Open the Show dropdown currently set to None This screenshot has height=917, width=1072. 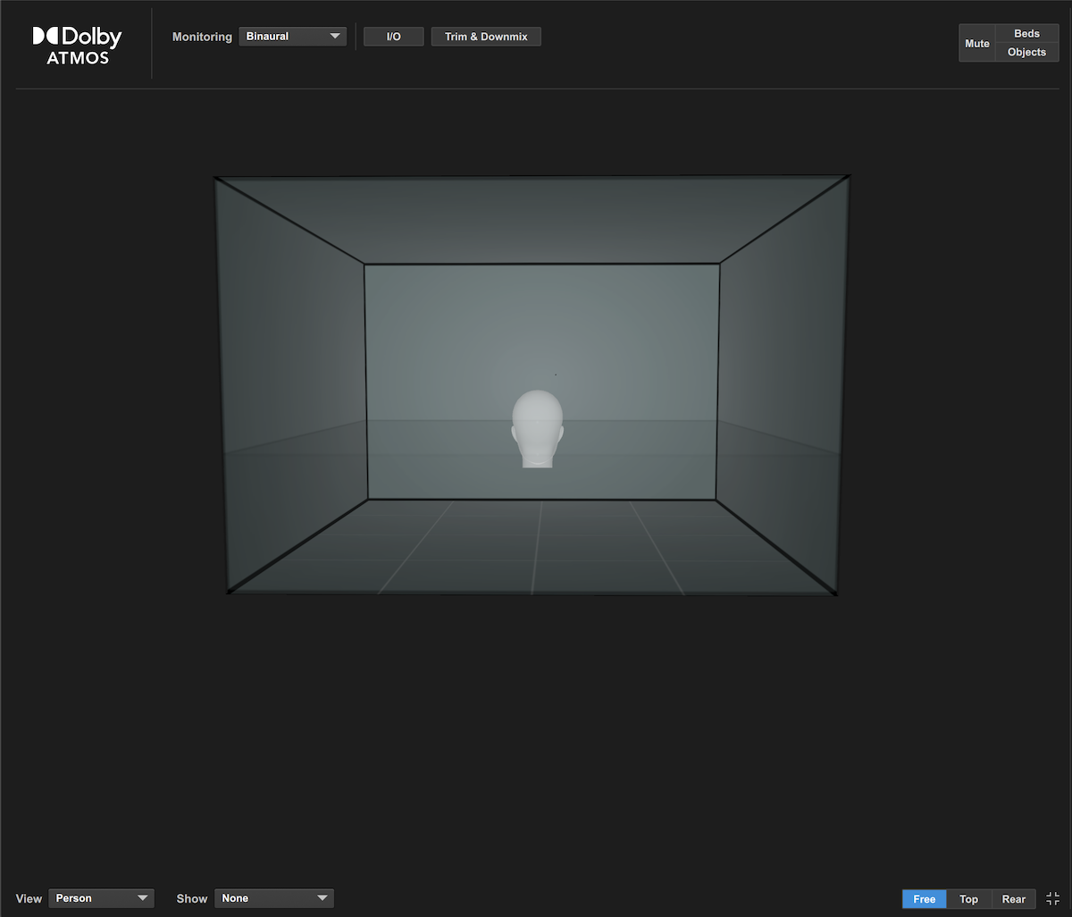point(274,898)
